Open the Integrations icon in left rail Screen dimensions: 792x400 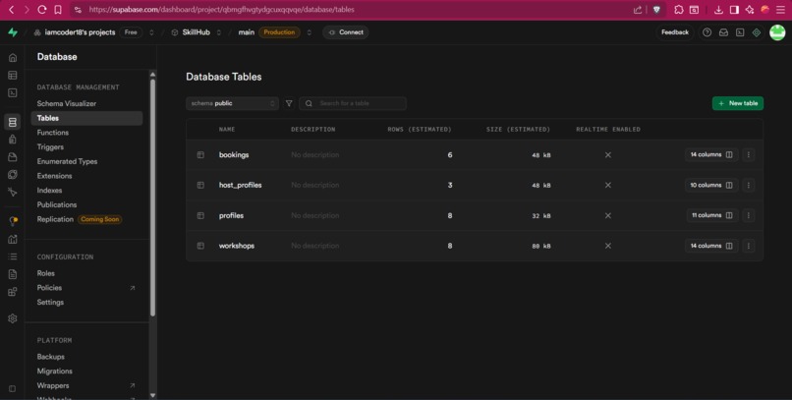[13, 292]
